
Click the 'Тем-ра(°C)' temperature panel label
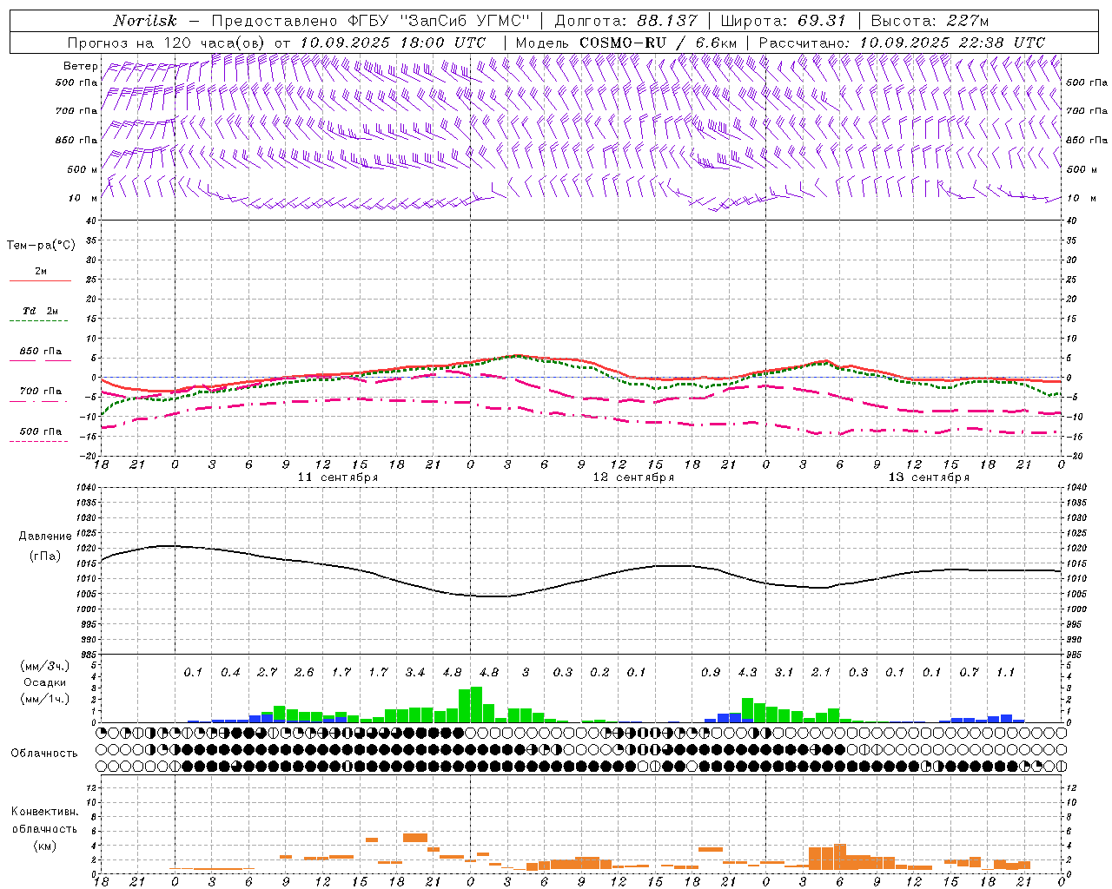(x=41, y=246)
